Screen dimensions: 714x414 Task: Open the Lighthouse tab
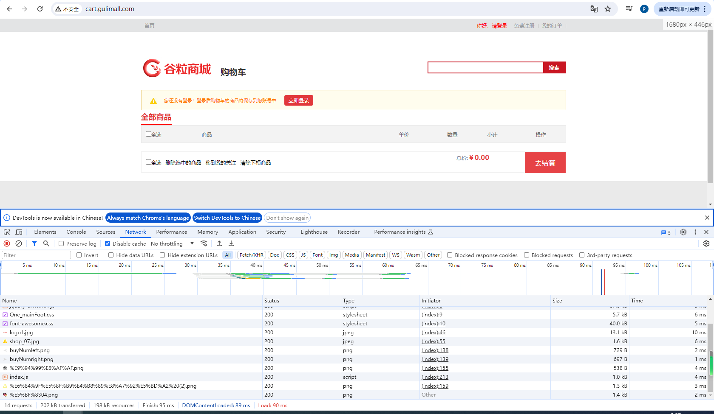point(314,232)
